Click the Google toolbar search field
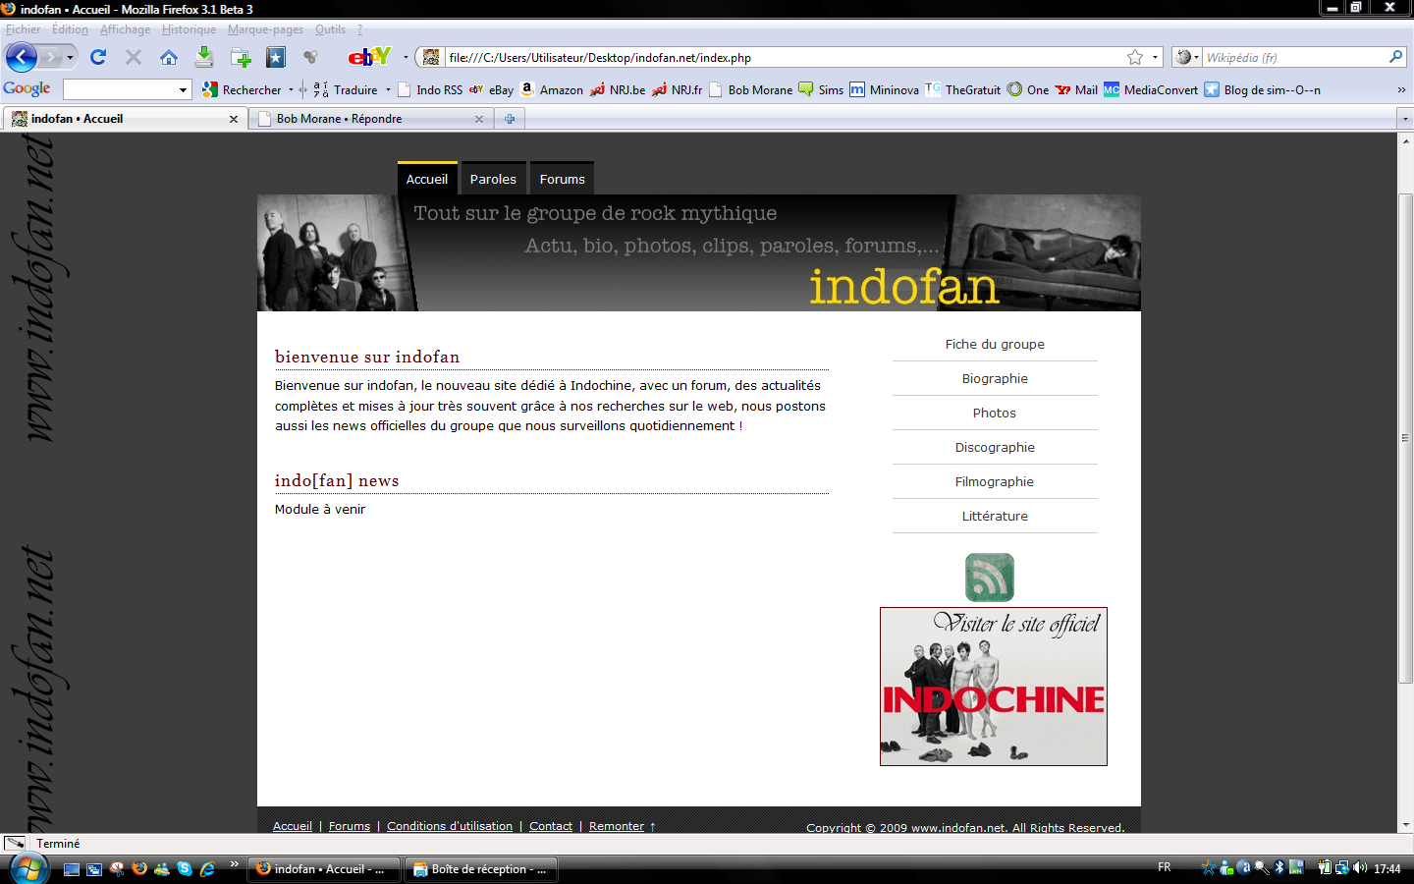The image size is (1414, 884). point(120,89)
